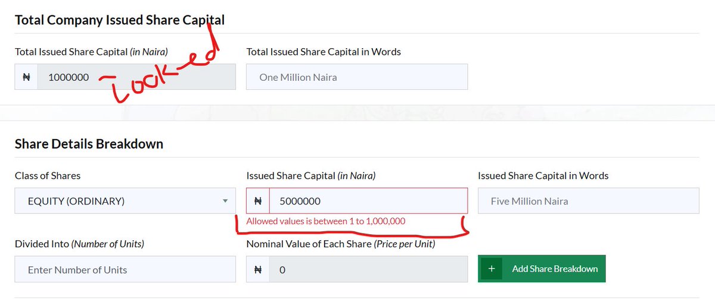Click the Nominal Value of Each Share field
The width and height of the screenshot is (715, 299).
368,269
